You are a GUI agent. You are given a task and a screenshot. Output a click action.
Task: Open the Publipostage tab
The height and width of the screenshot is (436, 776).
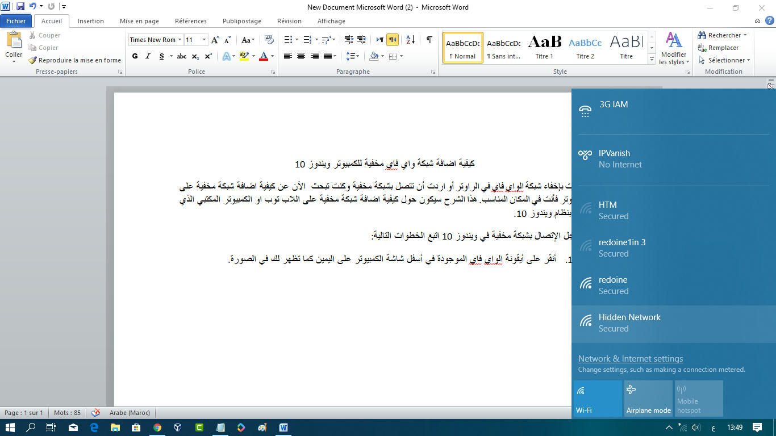pos(242,21)
